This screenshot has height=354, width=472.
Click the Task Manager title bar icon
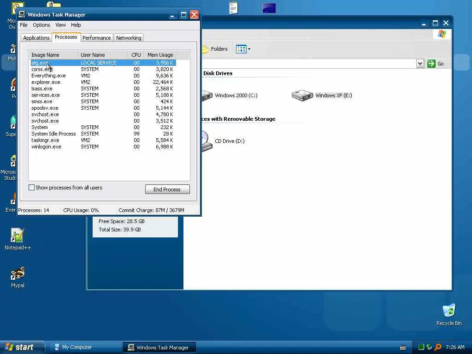[x=22, y=14]
